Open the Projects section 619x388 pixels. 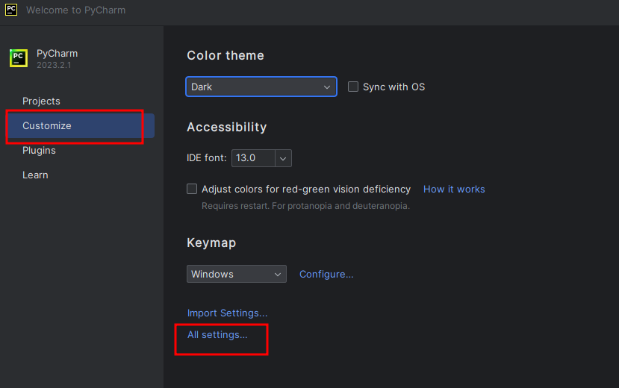point(41,101)
